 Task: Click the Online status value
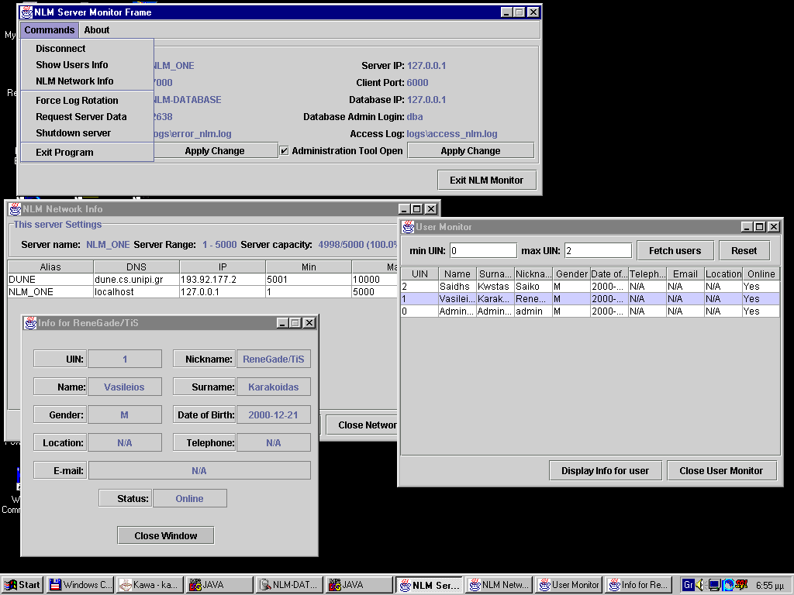click(189, 498)
